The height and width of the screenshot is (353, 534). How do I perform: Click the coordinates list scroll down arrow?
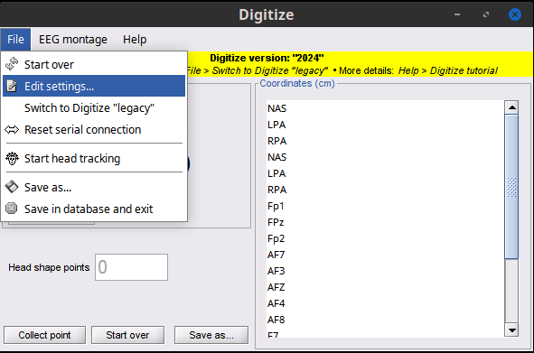click(511, 330)
